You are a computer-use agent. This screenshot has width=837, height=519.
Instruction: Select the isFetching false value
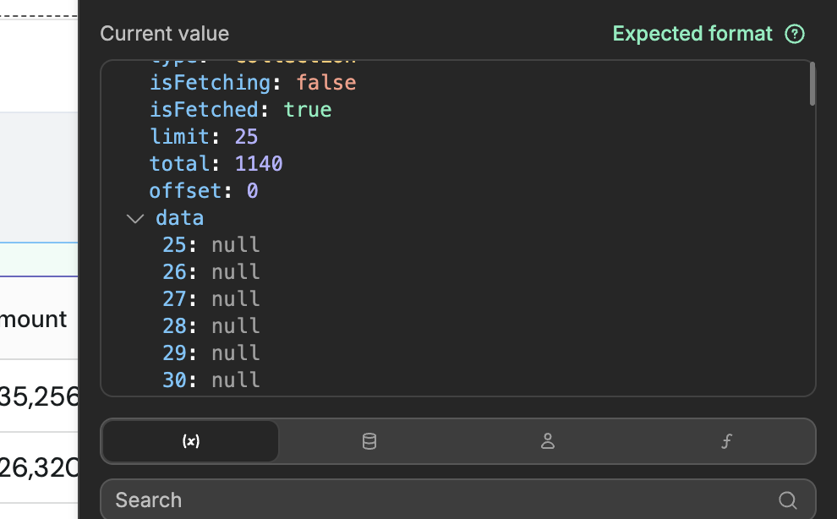(325, 83)
